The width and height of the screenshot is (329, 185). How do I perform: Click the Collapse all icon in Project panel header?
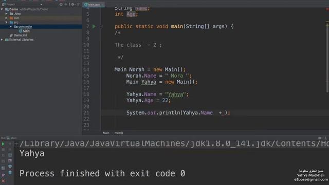(66, 4)
